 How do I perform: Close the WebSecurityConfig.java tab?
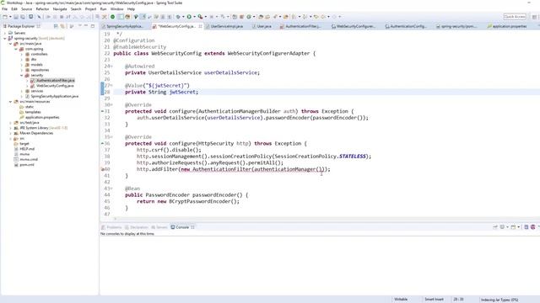(200, 26)
